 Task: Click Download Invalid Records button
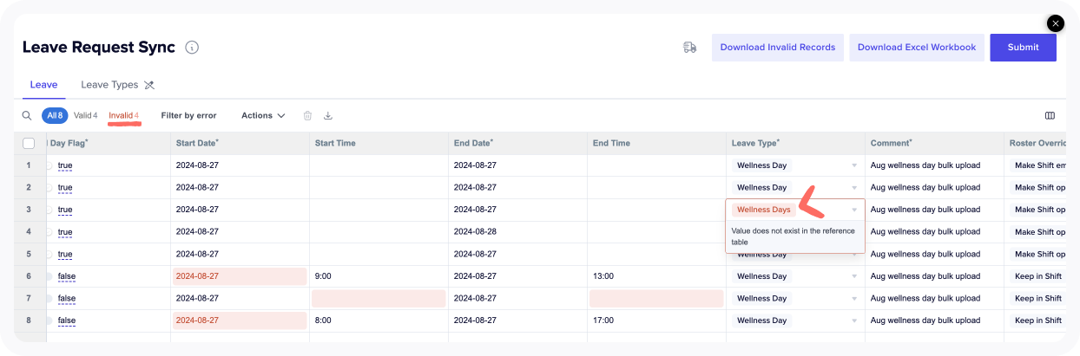777,48
